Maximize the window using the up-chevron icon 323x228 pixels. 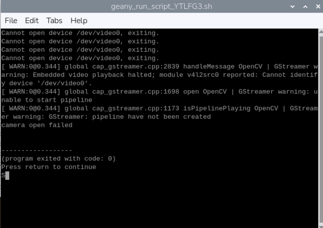pos(305,7)
